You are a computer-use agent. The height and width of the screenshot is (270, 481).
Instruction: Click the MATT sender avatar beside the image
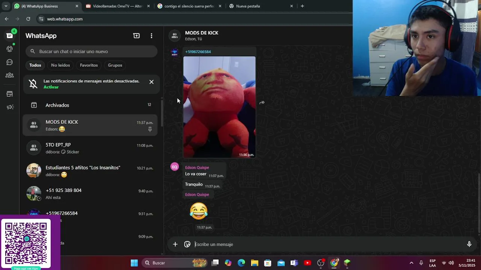click(174, 52)
